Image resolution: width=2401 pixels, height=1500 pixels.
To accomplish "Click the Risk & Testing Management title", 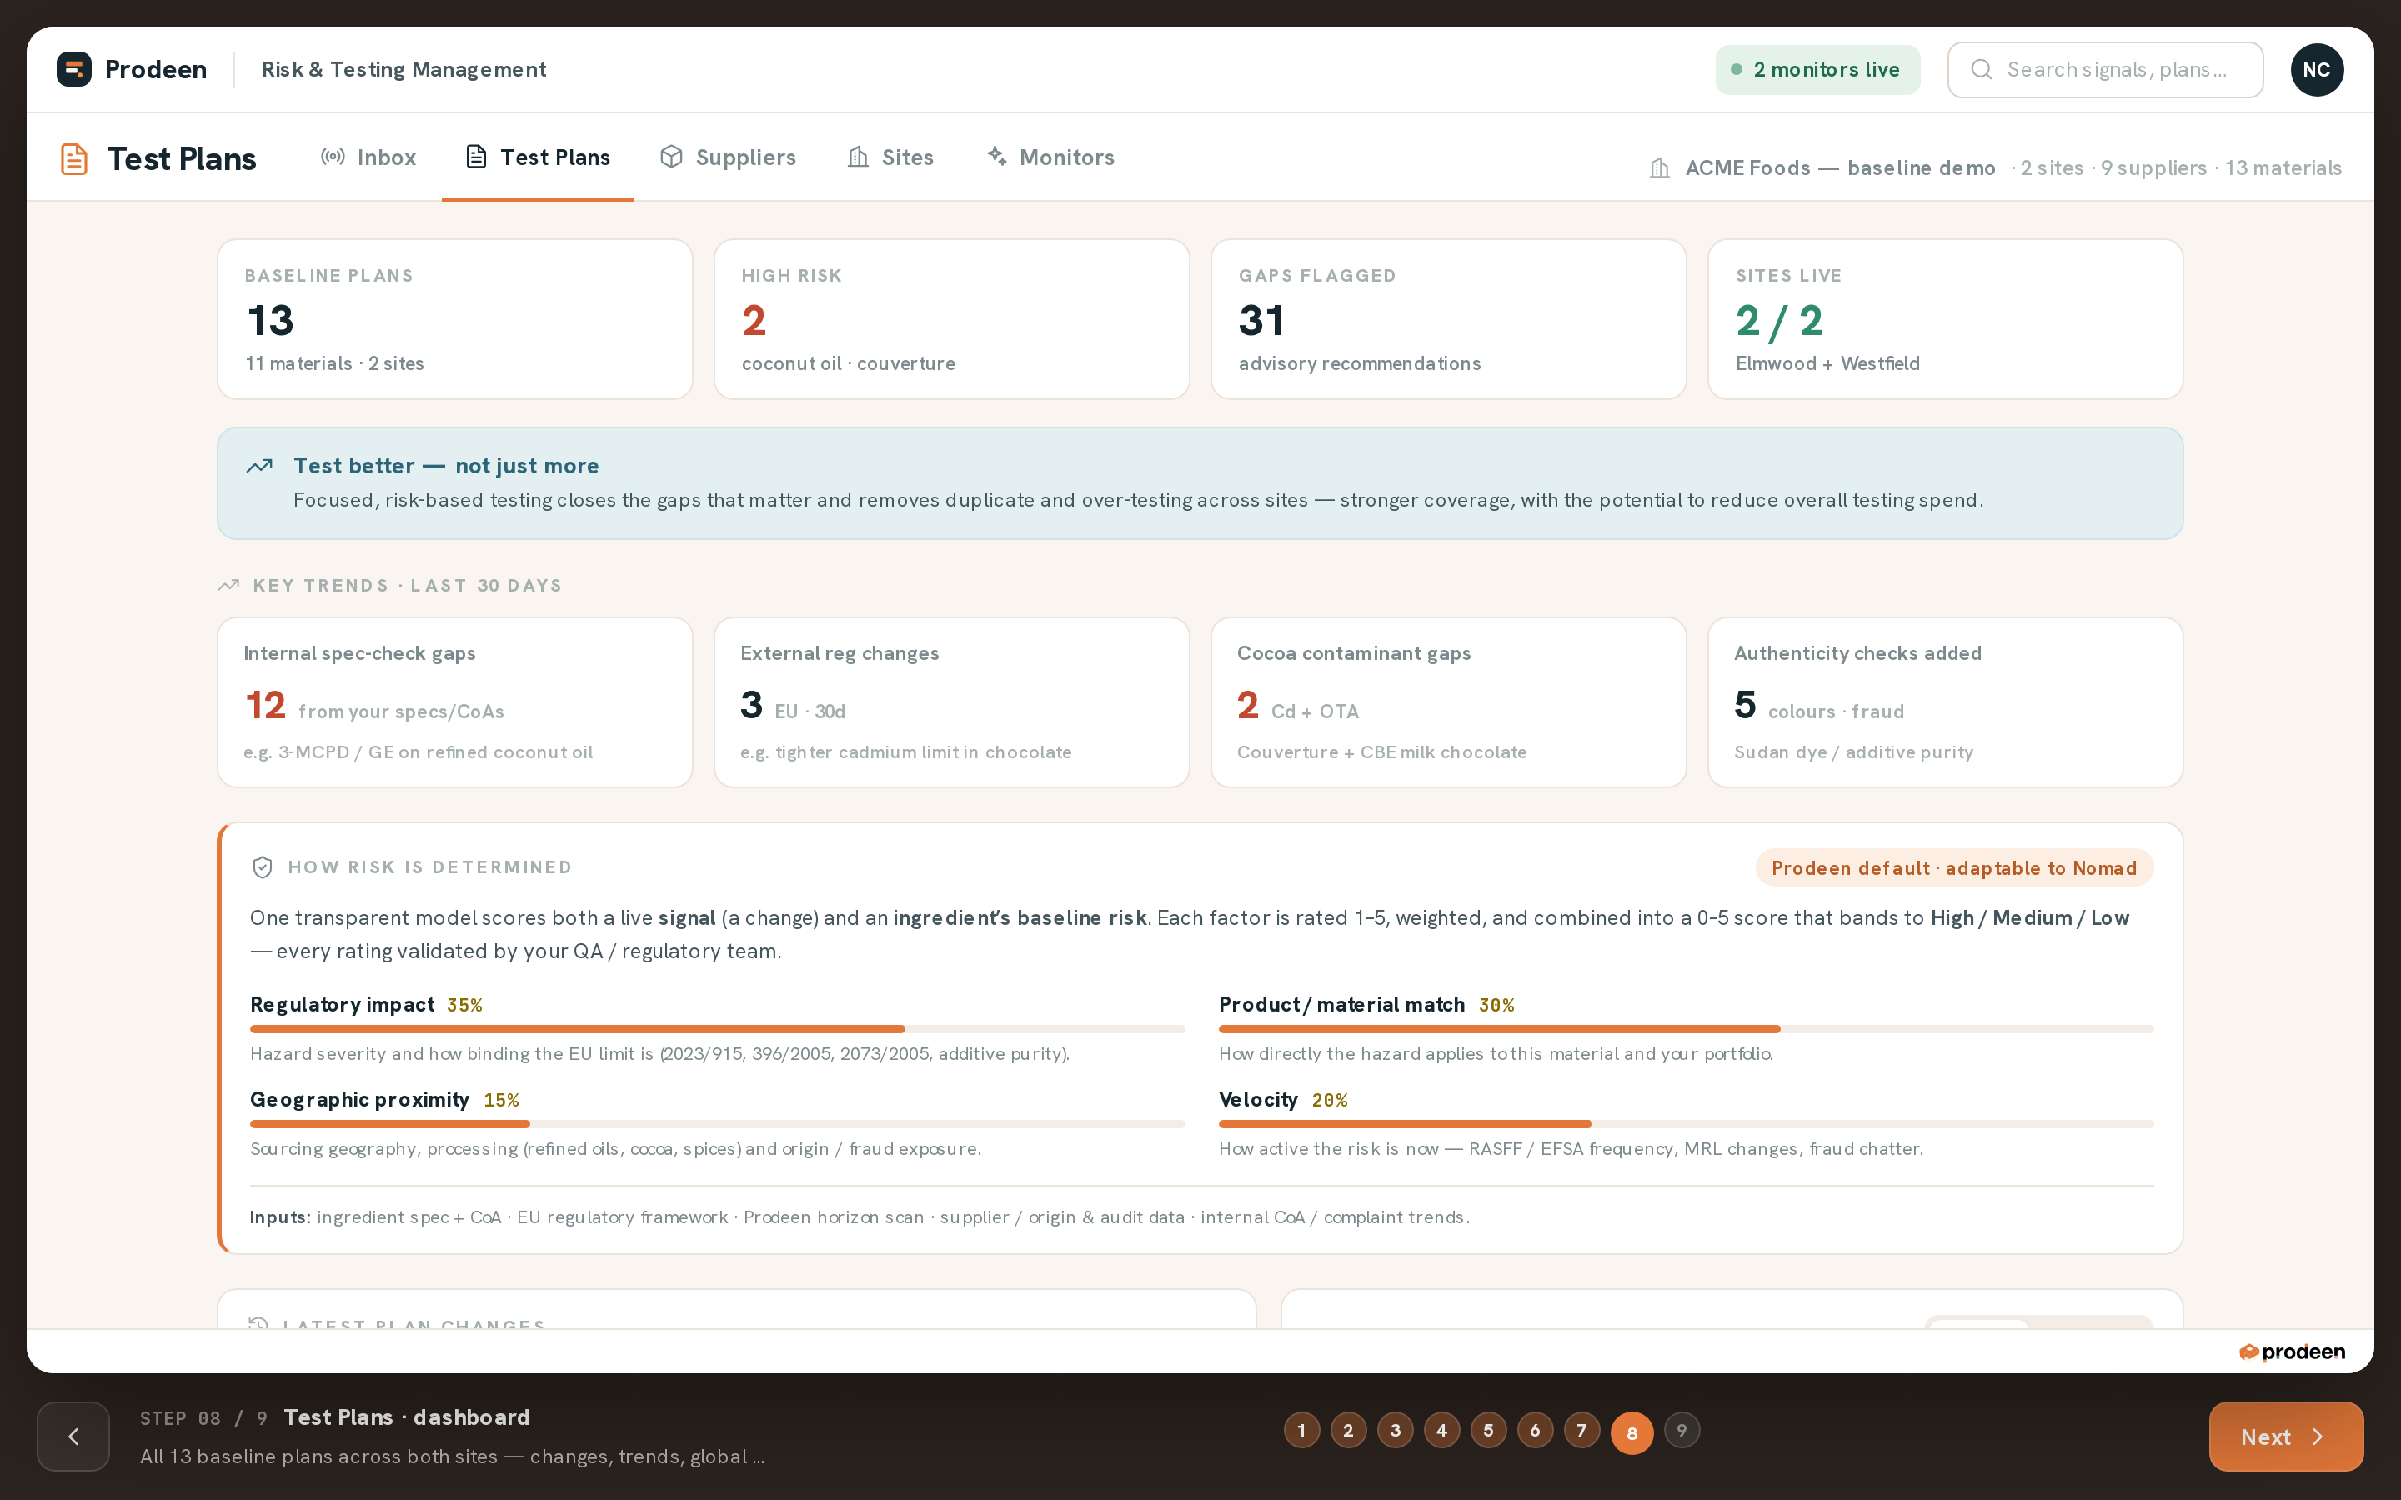I will click(404, 69).
